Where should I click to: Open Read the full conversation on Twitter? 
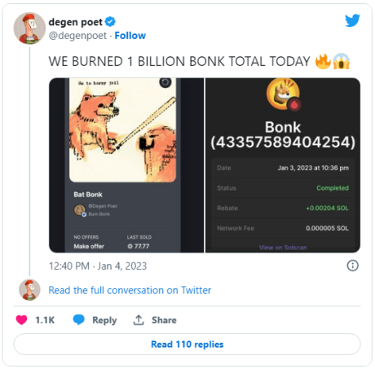130,290
